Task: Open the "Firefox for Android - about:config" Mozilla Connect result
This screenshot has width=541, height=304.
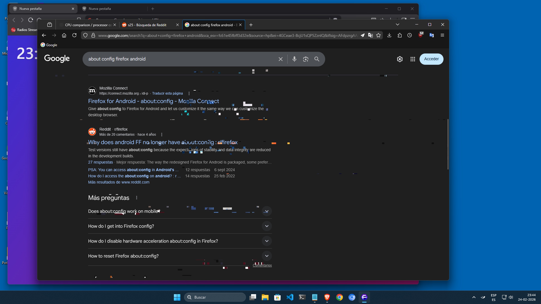Action: (x=153, y=101)
